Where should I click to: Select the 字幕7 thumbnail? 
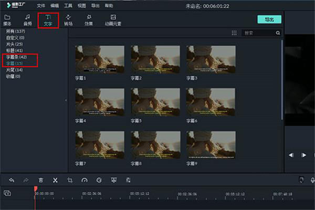tap(100, 145)
